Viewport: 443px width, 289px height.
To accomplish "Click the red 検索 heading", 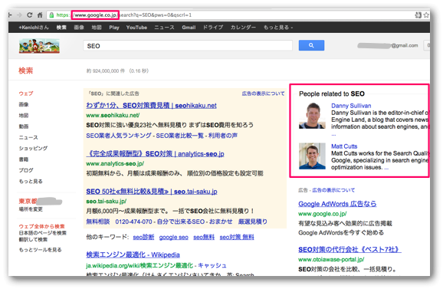I will [x=26, y=71].
